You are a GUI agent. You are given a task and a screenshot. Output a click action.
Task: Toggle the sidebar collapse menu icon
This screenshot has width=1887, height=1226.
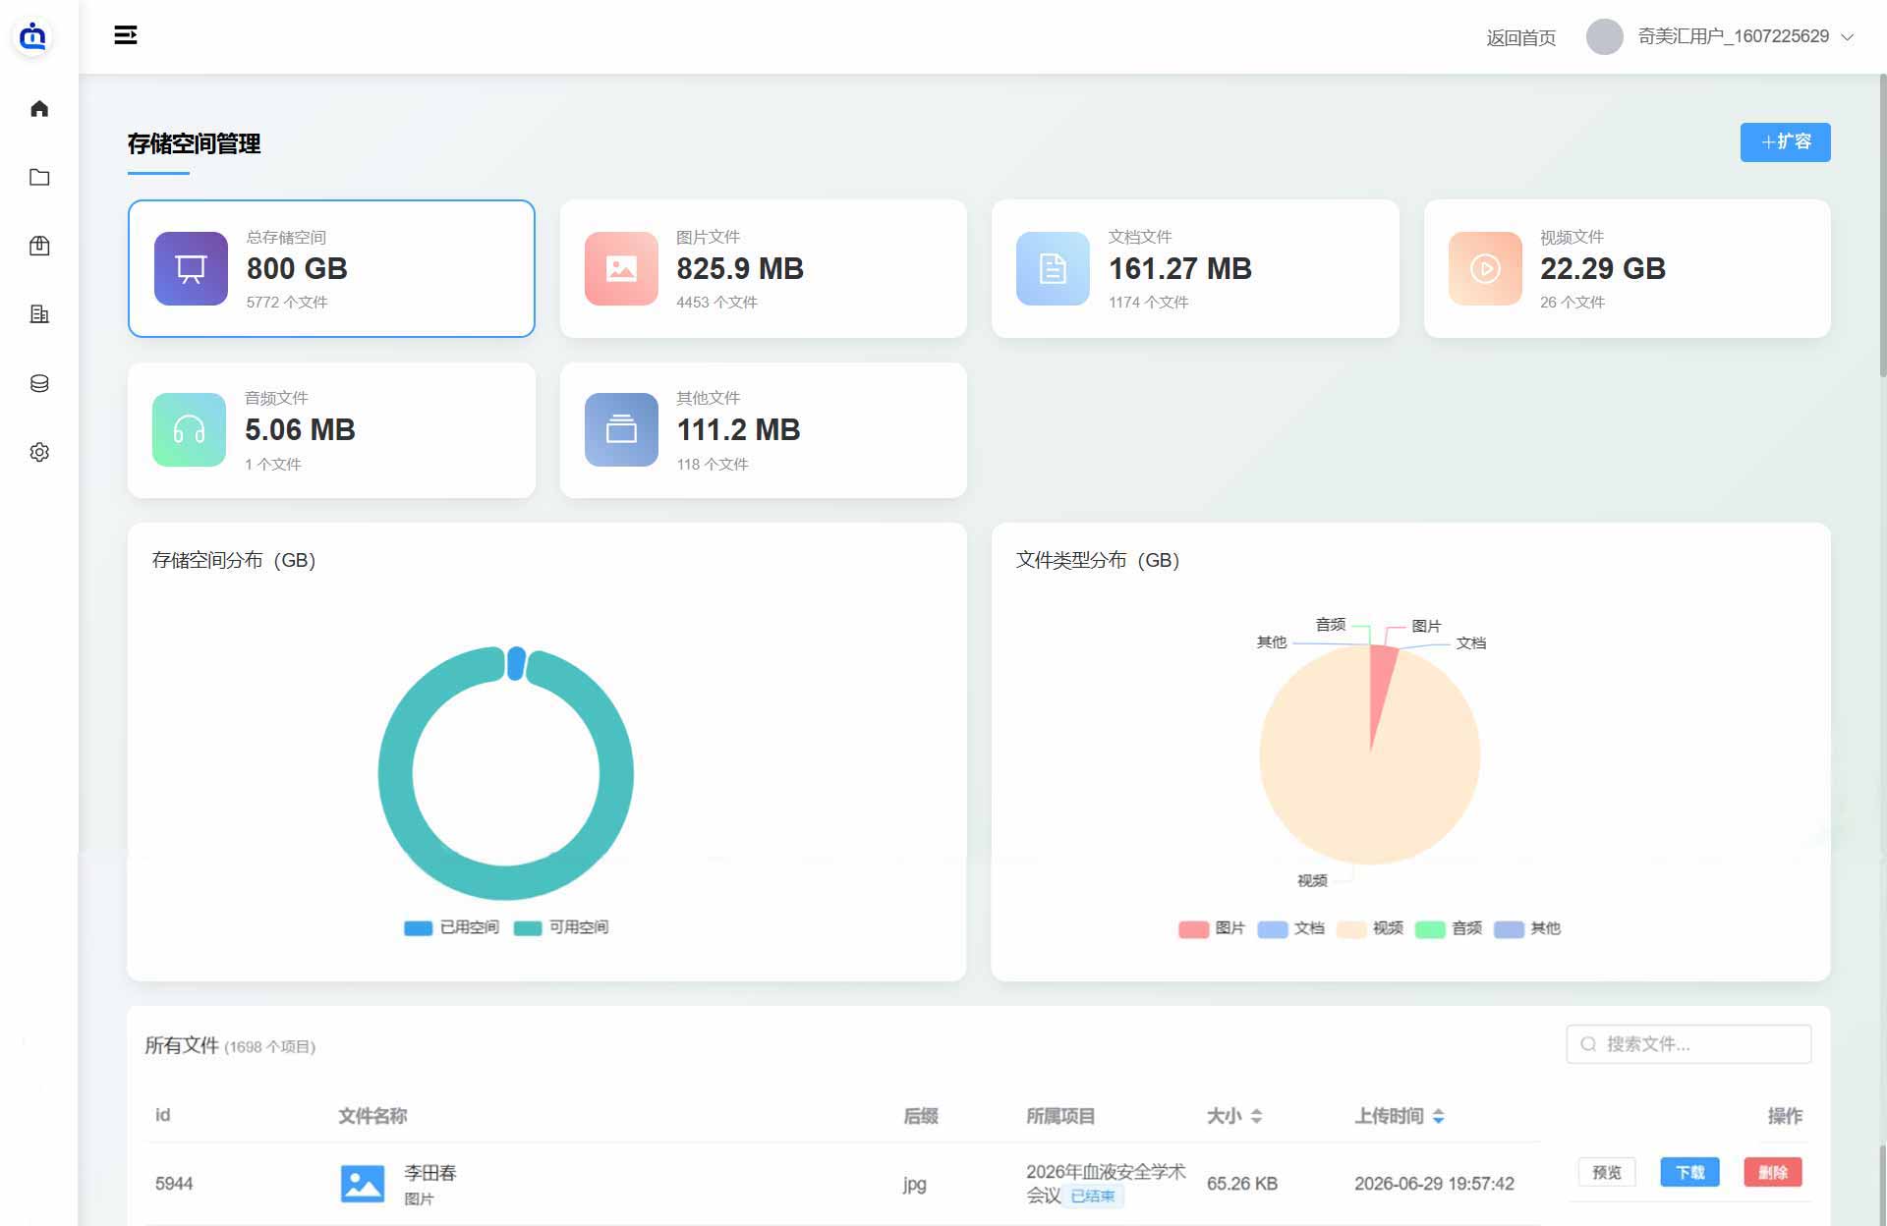pyautogui.click(x=126, y=35)
